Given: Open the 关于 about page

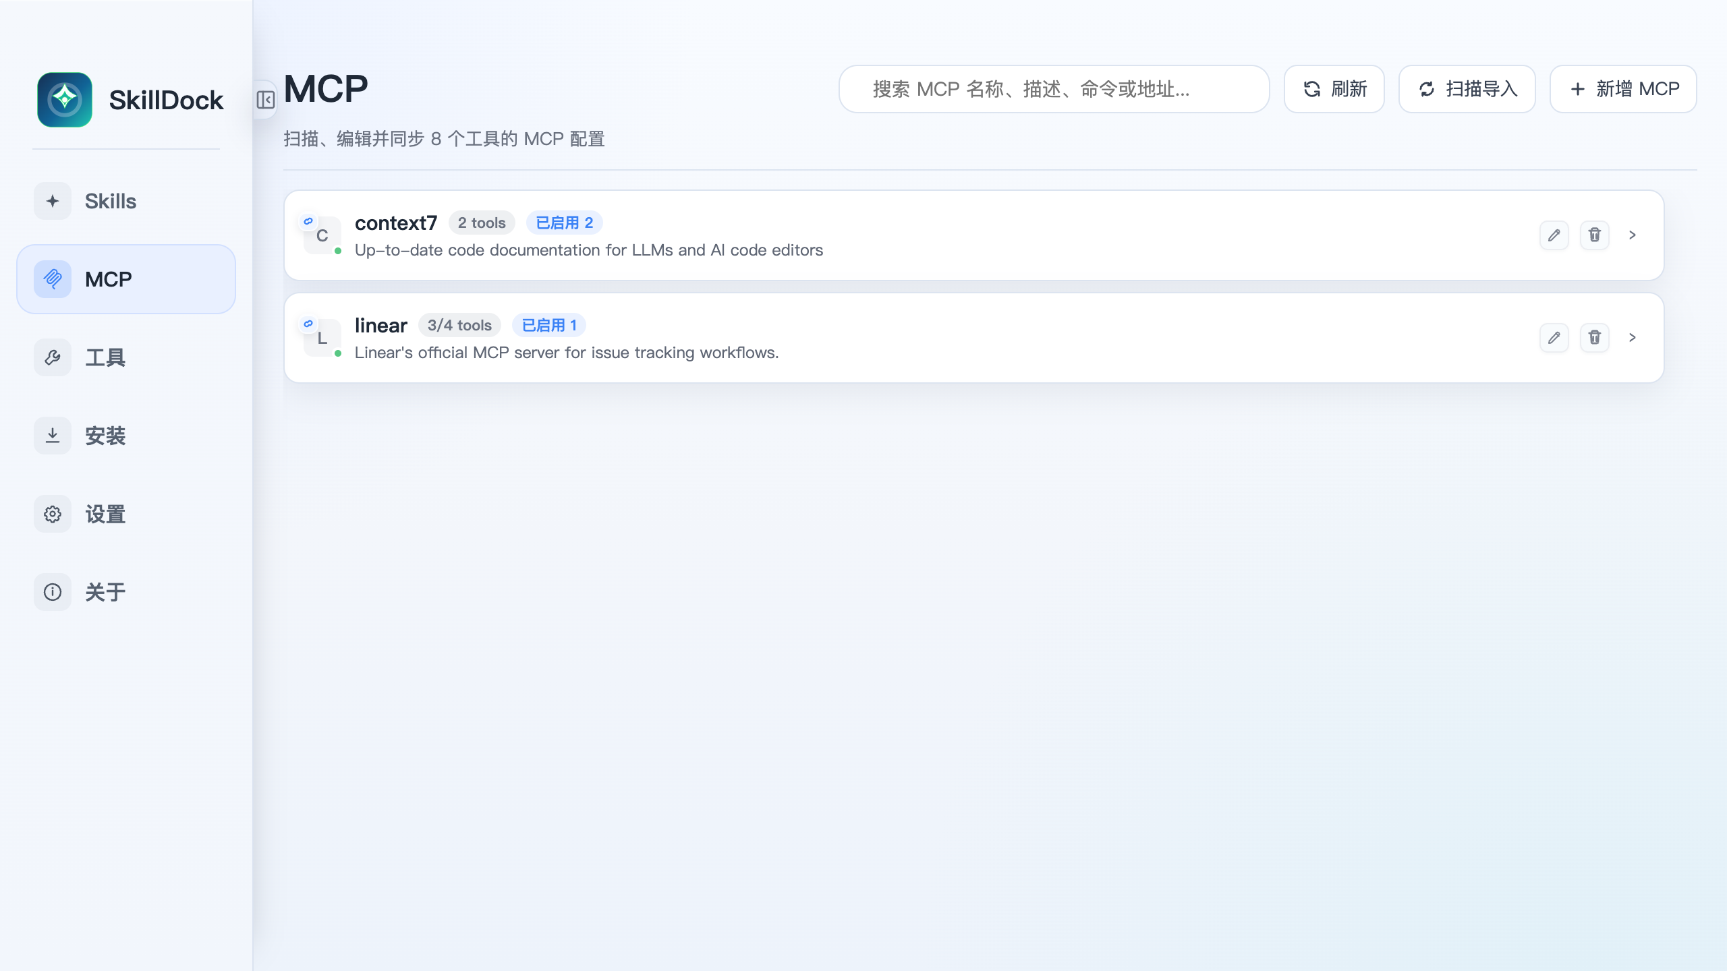Looking at the screenshot, I should coord(126,592).
